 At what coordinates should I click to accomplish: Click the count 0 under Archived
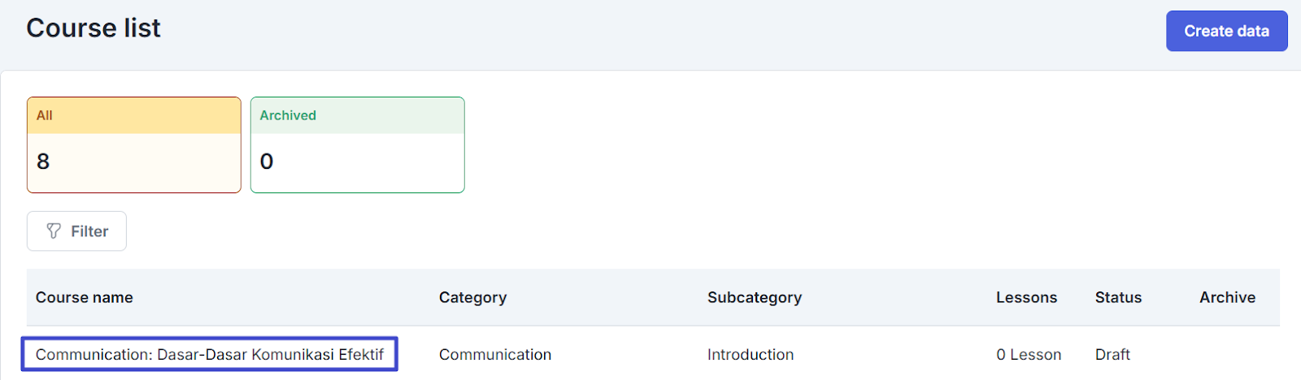click(267, 162)
